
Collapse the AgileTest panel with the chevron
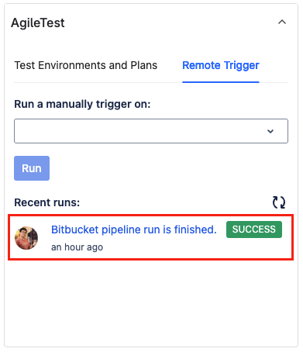click(x=282, y=22)
